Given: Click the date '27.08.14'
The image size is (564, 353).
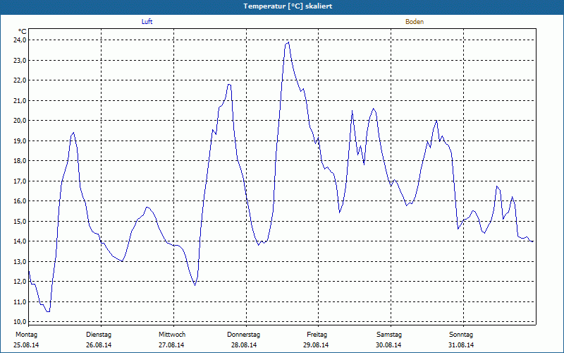Looking at the screenshot, I should click(171, 345).
